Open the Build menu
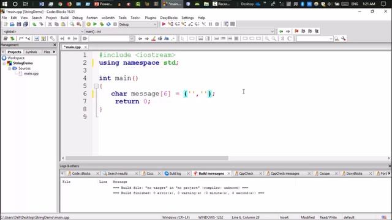 [64, 18]
